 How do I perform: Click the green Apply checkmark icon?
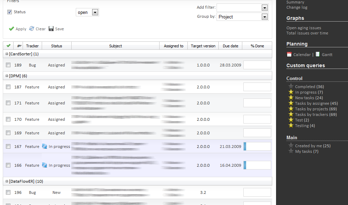click(x=11, y=29)
